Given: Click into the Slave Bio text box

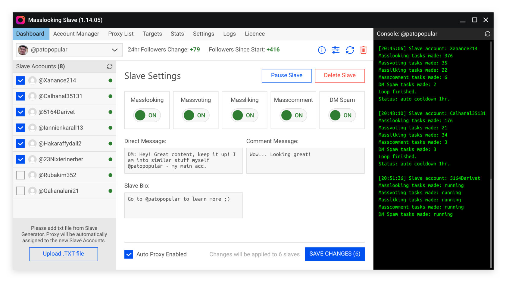Looking at the screenshot, I should point(183,205).
